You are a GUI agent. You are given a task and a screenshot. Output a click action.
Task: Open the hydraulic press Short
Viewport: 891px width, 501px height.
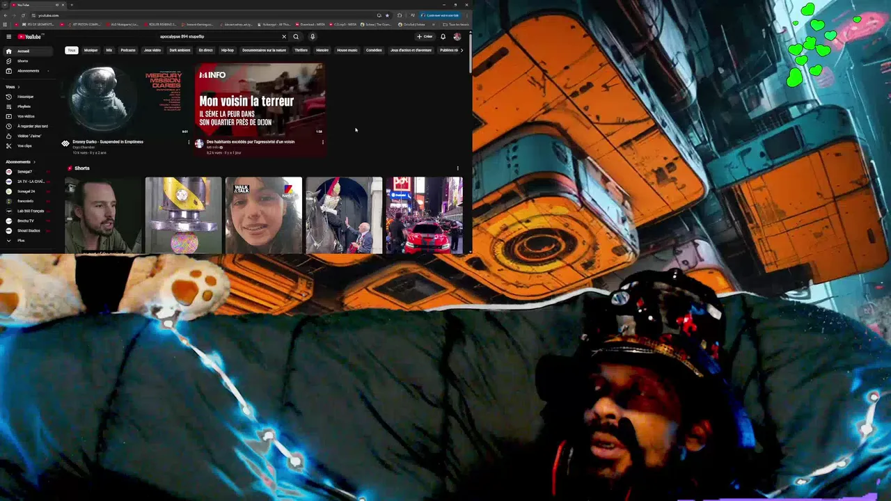click(x=183, y=215)
